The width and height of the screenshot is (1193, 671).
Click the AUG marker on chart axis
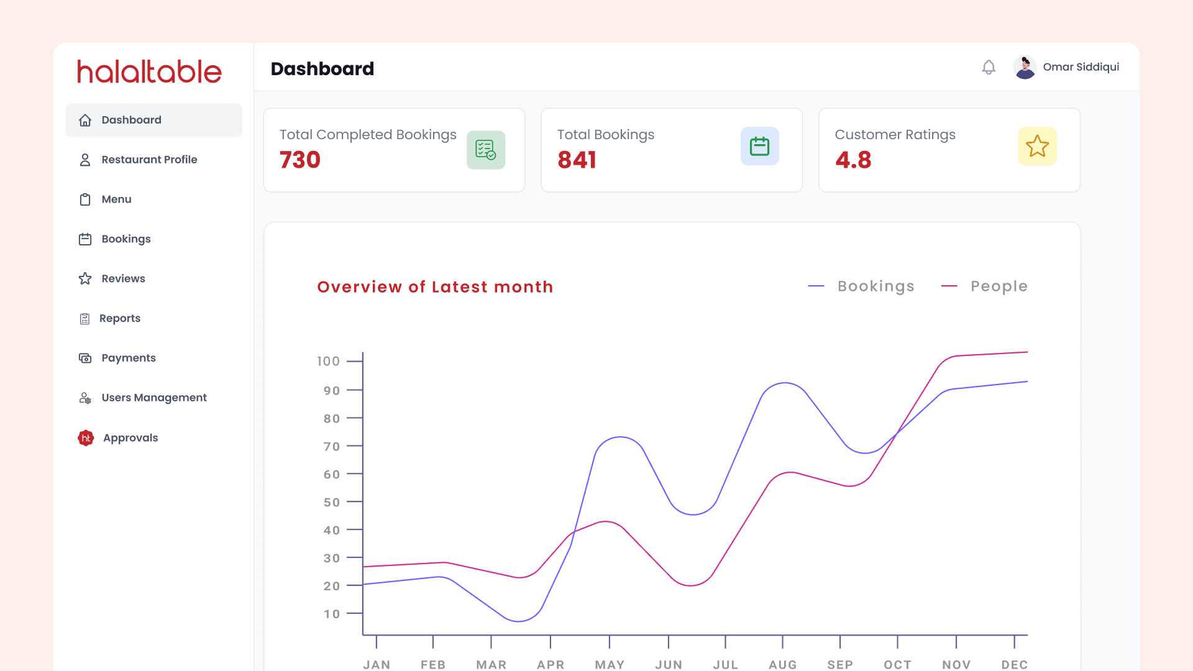[782, 664]
